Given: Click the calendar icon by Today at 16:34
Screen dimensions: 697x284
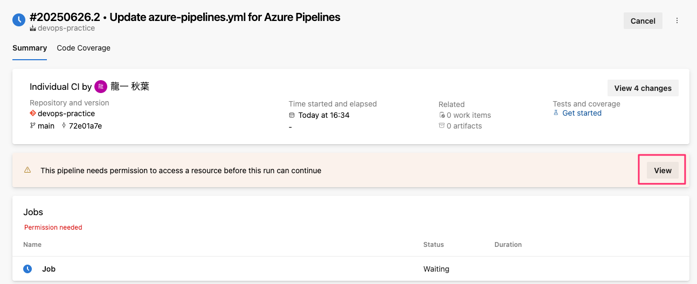Looking at the screenshot, I should coord(292,115).
